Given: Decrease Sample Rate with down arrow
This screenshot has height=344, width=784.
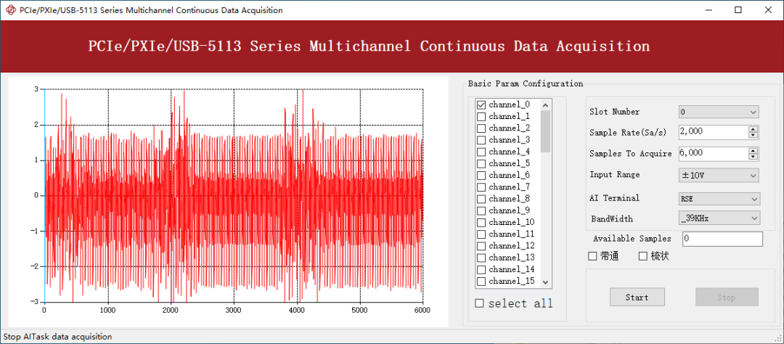Looking at the screenshot, I should coord(754,136).
